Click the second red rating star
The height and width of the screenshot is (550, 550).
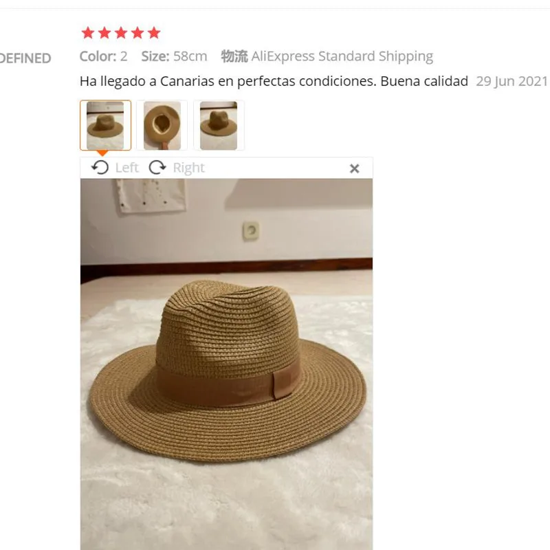click(x=104, y=33)
